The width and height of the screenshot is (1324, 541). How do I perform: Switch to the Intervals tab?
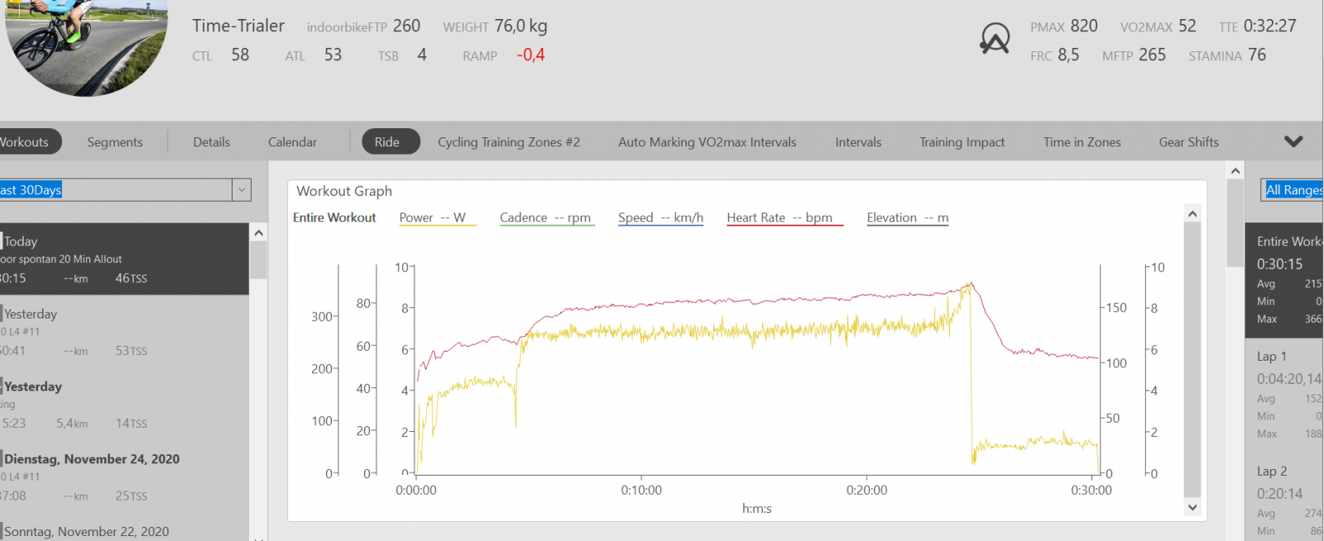[858, 142]
